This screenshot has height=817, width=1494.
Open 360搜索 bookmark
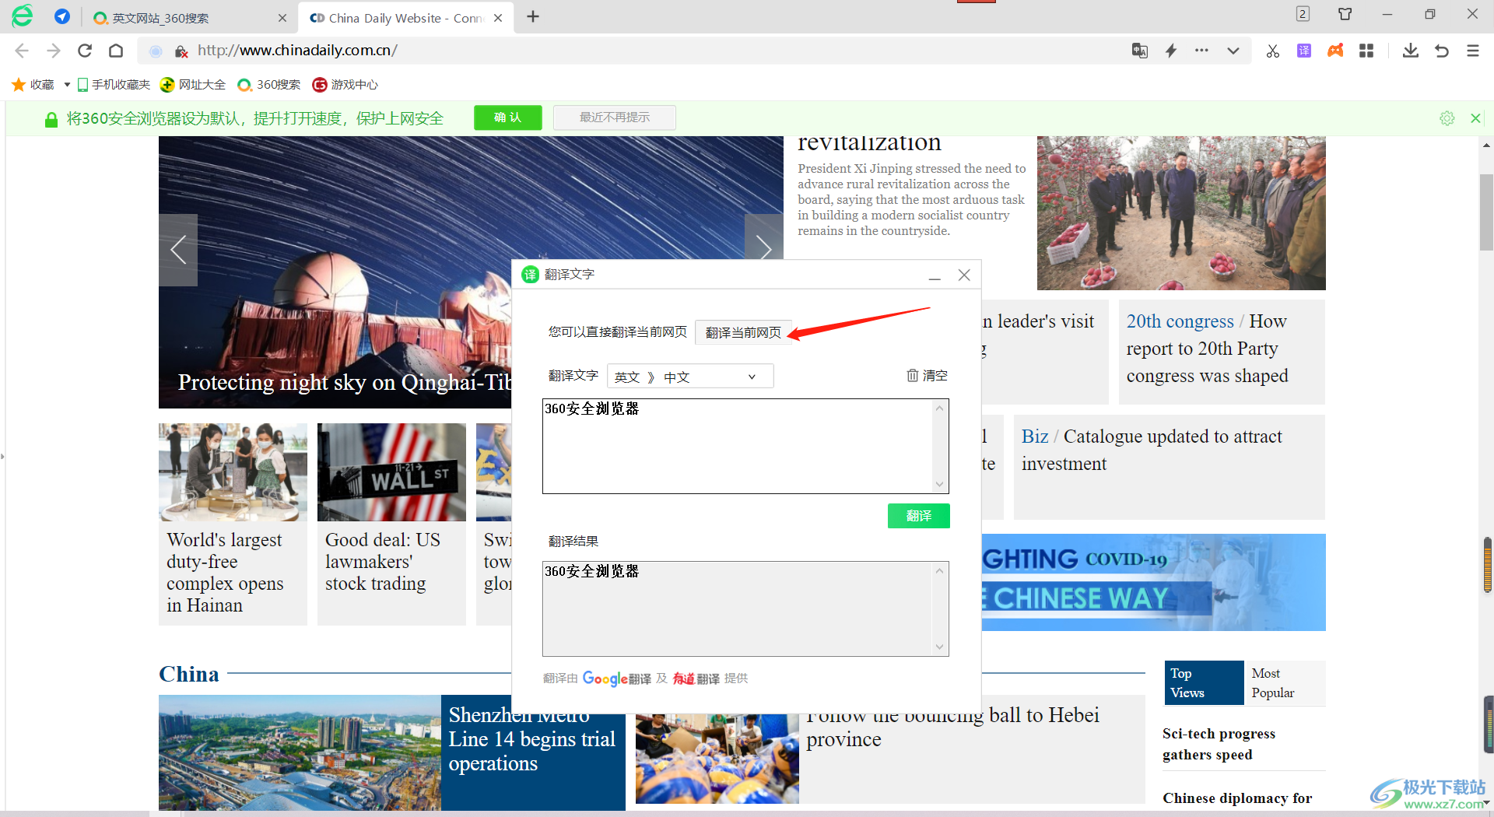[x=269, y=85]
